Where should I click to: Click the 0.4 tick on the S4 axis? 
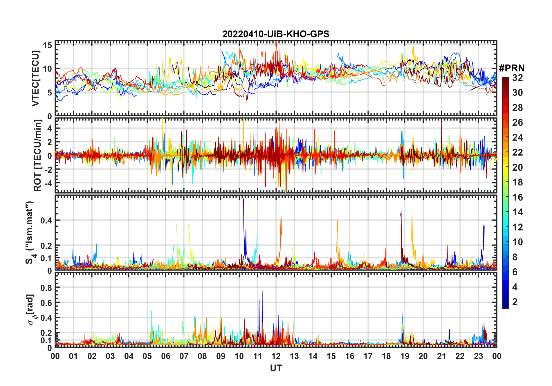coord(46,220)
